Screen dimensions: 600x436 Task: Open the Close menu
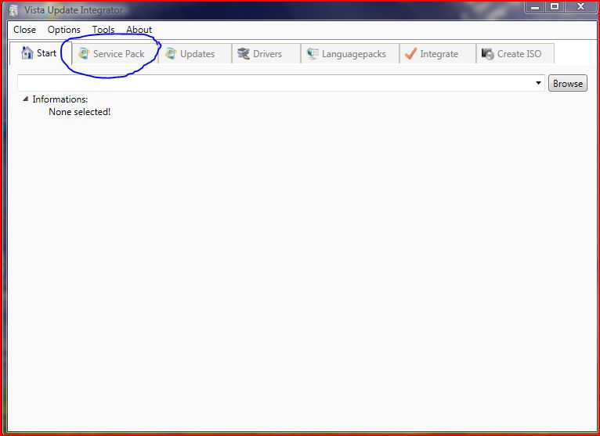click(x=24, y=30)
